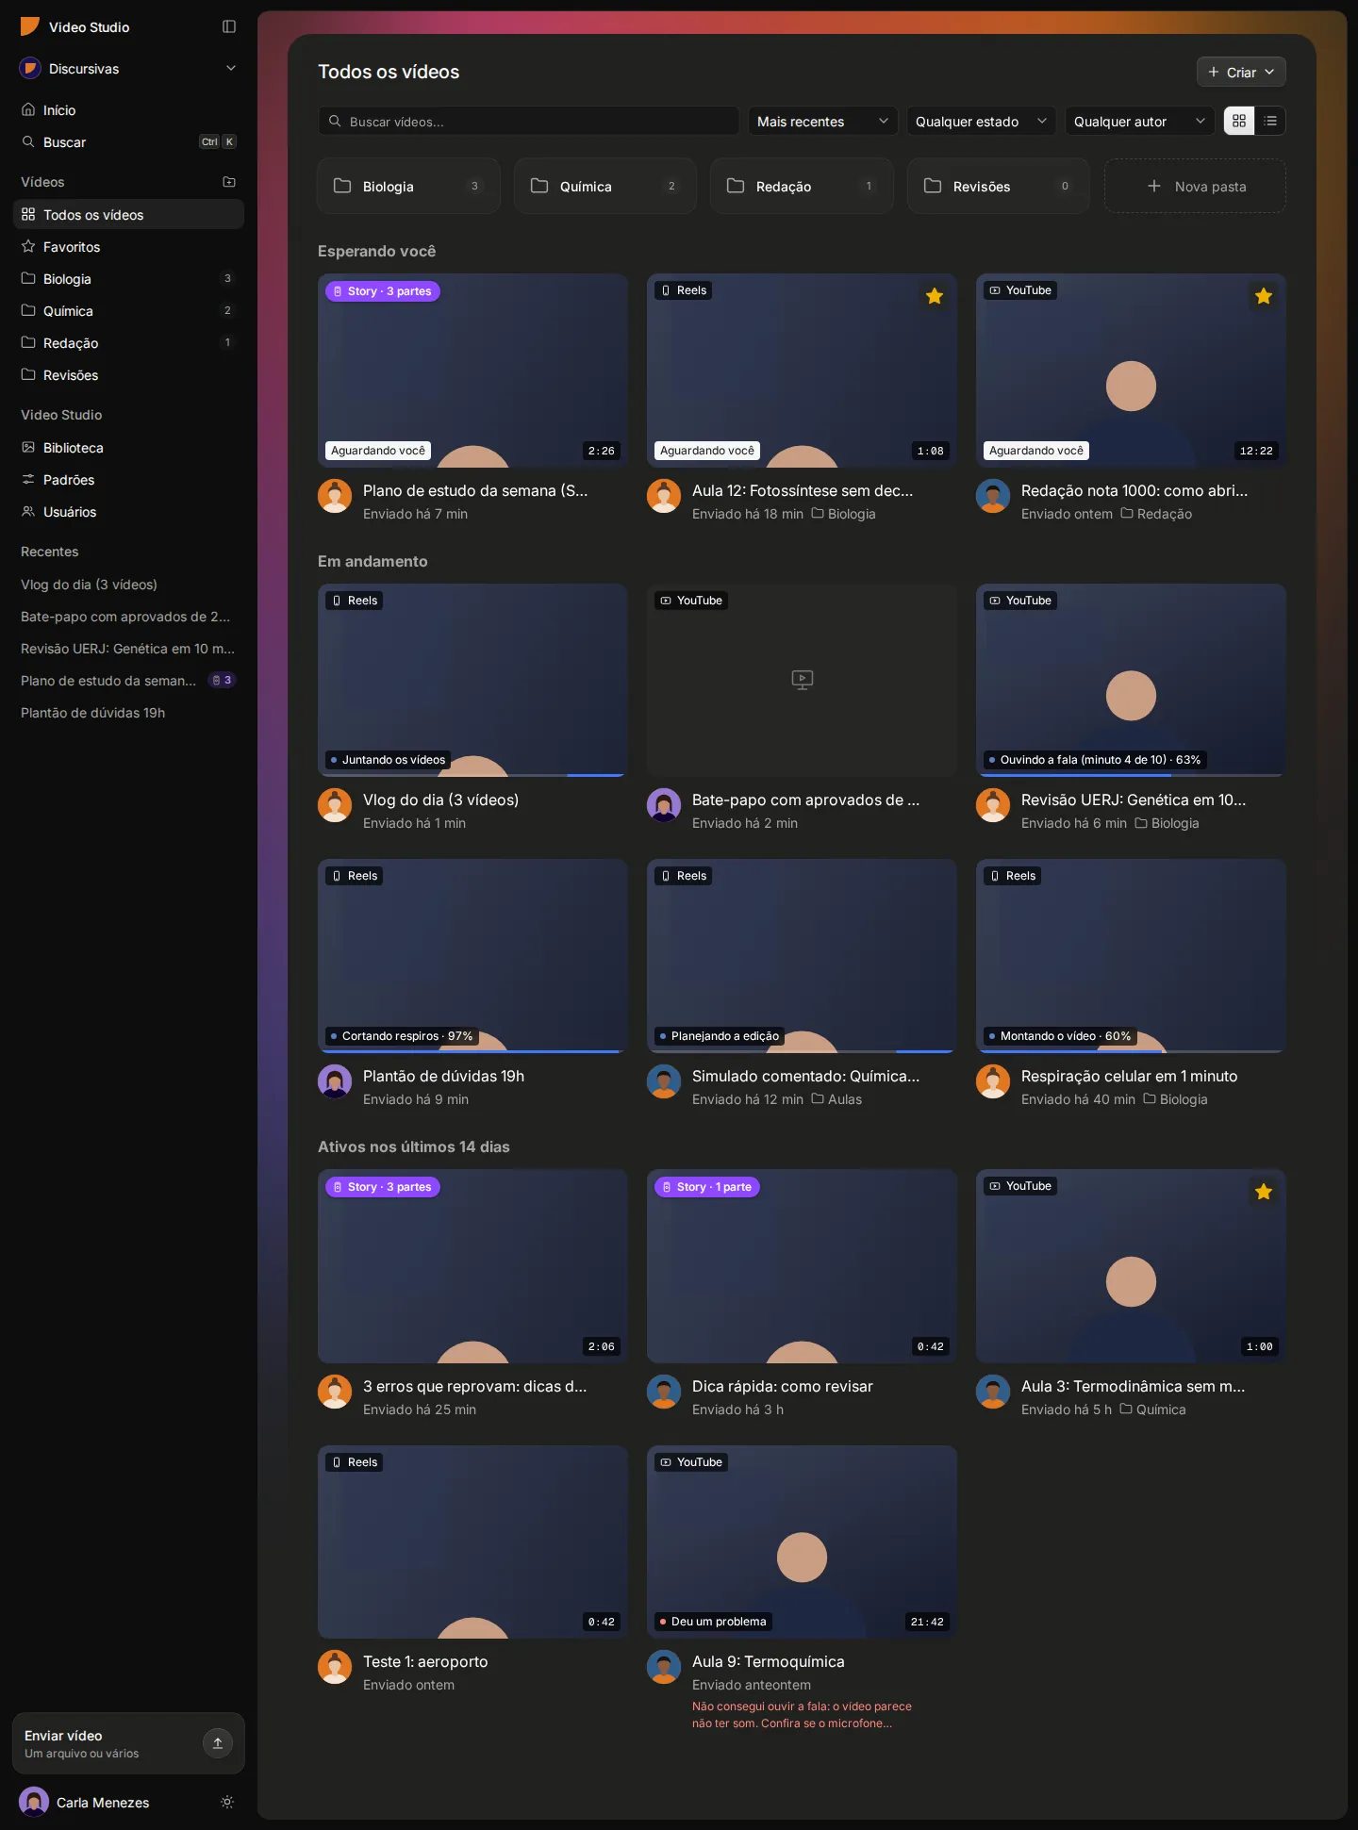Open Buscar search in the sidebar
The image size is (1358, 1830).
pyautogui.click(x=128, y=142)
